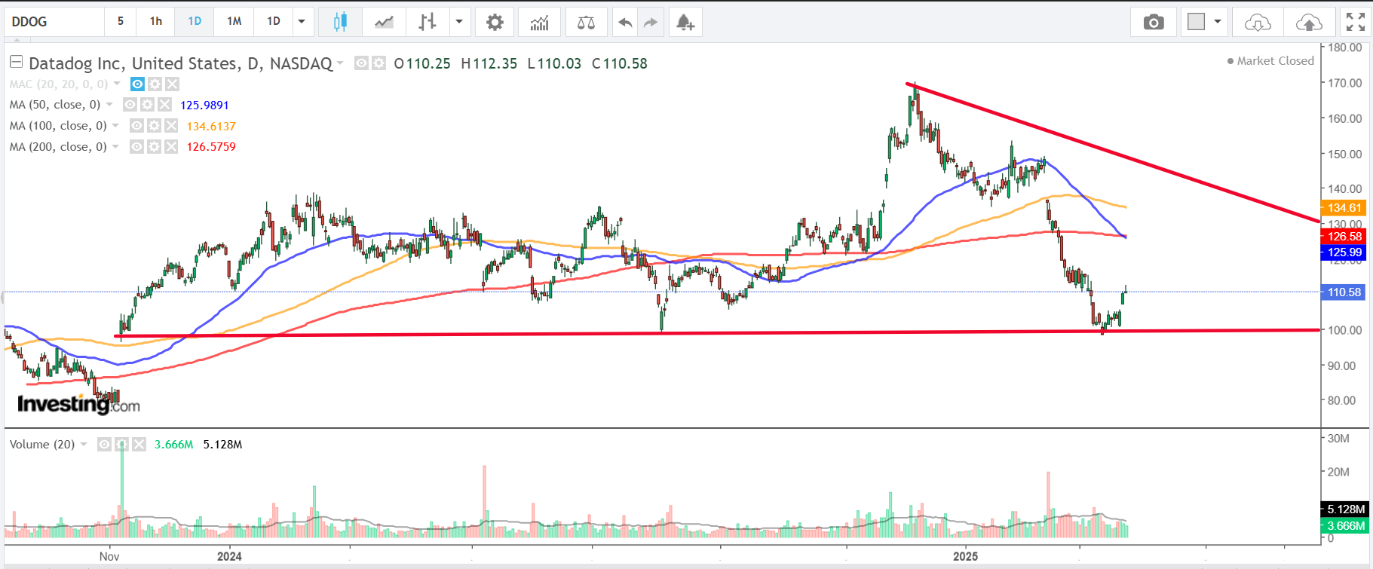The image size is (1373, 569).
Task: Select the bar chart type
Action: tap(427, 22)
